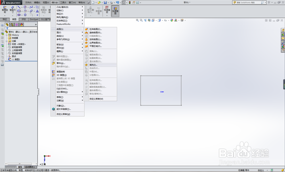The height and width of the screenshot is (172, 285).
Task: Select the Polygon sketch tool
Action: tap(25, 15)
